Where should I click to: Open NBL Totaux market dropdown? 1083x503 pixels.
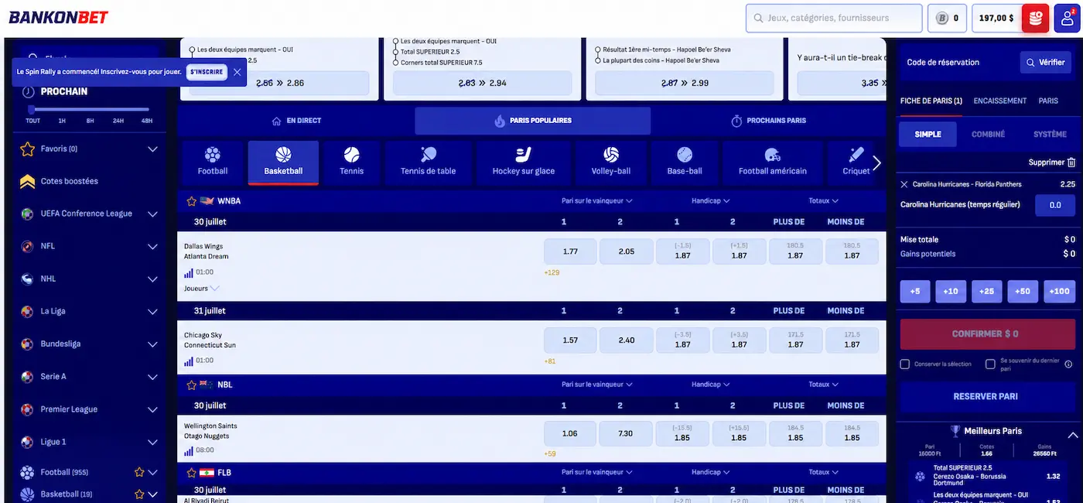coord(824,385)
